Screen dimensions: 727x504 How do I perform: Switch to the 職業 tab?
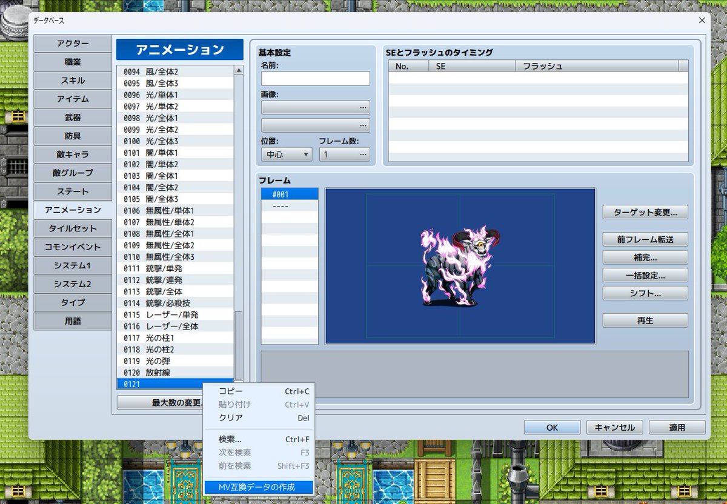coord(73,62)
